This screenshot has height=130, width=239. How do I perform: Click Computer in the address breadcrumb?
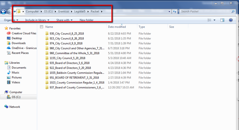[x=32, y=12]
